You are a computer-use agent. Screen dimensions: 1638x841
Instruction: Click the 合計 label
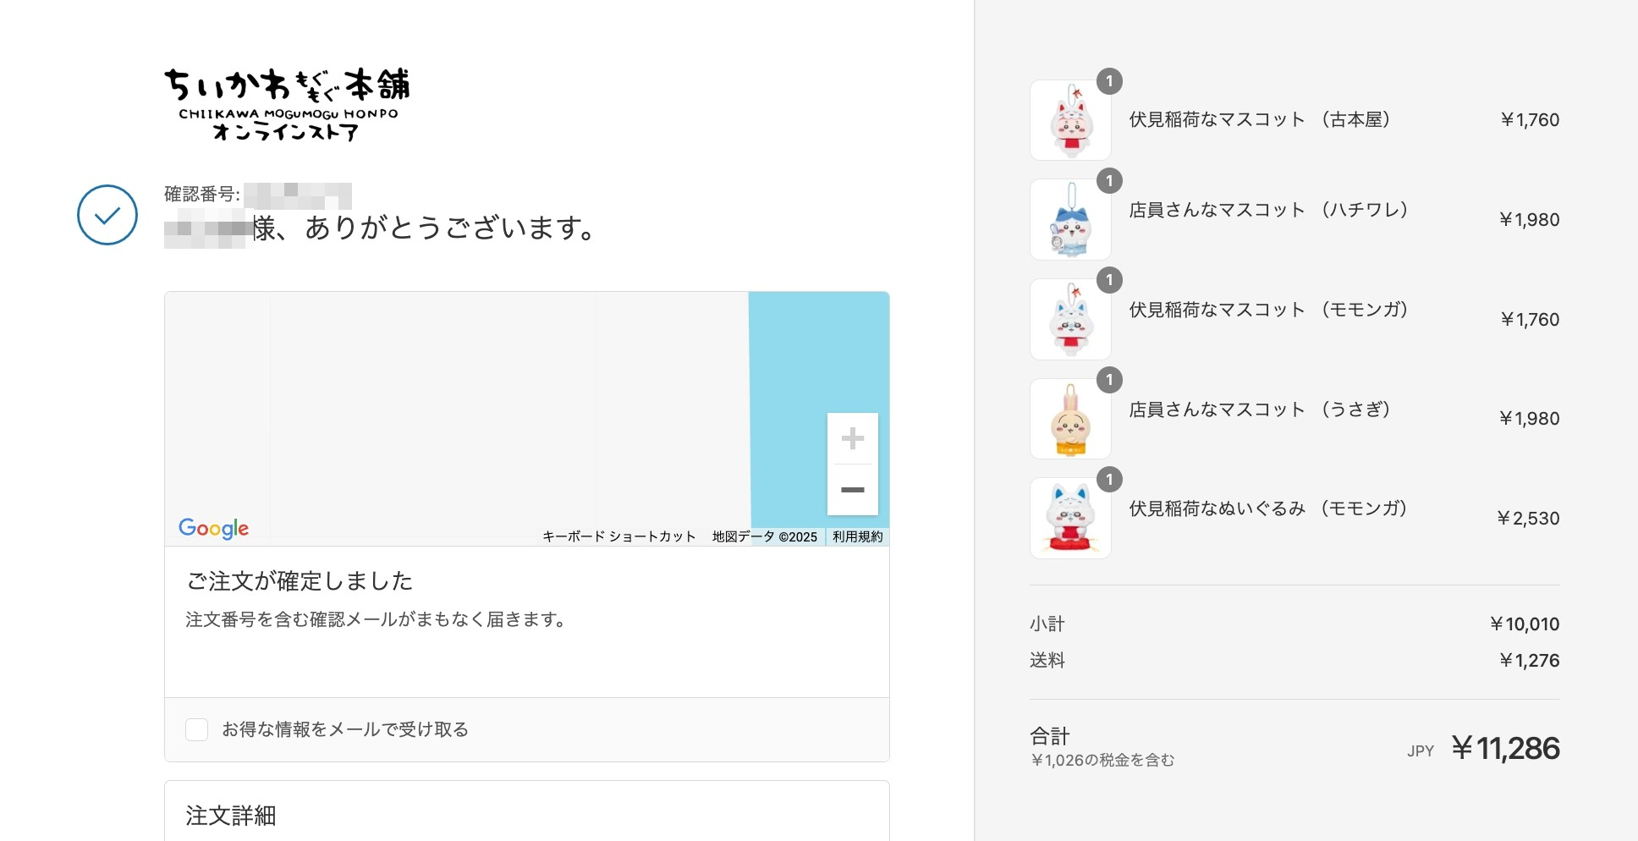(x=1049, y=735)
